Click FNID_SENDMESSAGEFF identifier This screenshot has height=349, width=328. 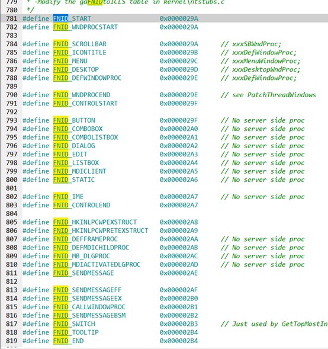point(87,290)
